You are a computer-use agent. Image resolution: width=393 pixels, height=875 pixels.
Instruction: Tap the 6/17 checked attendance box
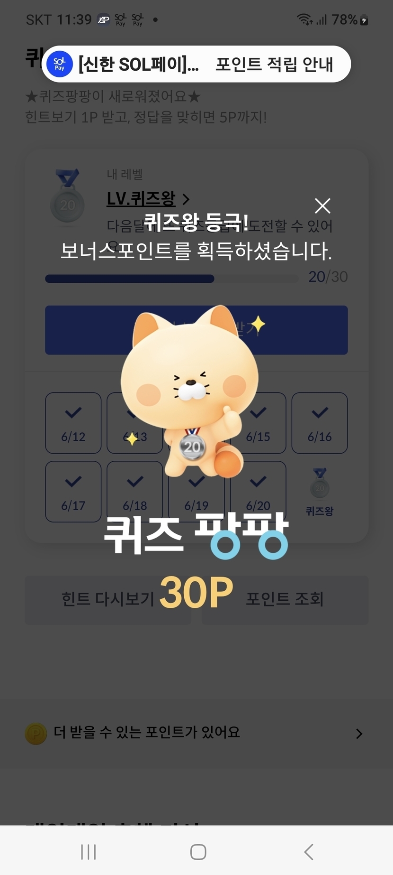coord(73,492)
